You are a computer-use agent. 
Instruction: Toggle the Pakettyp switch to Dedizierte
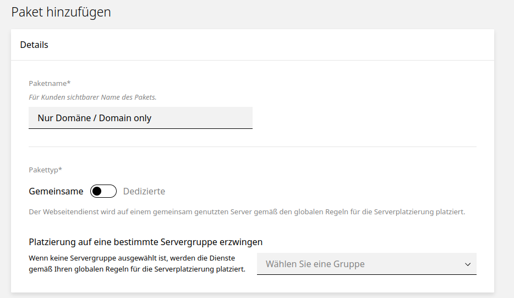[103, 191]
